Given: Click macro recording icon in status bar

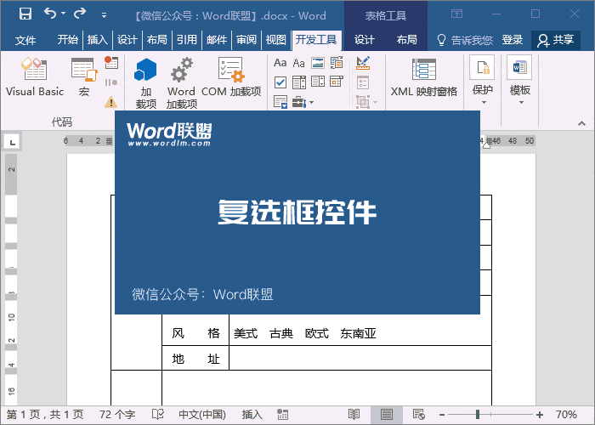Looking at the screenshot, I should (282, 415).
